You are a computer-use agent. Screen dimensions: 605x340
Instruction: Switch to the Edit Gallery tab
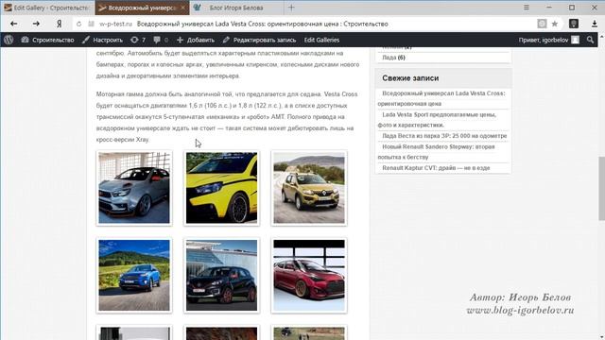pos(47,8)
